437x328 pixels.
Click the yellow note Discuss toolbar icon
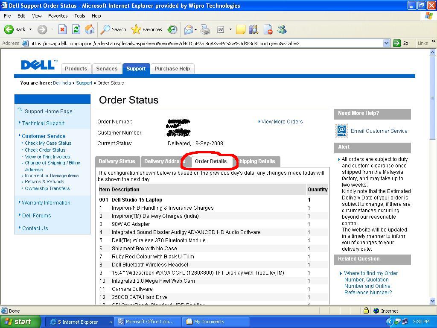coord(241,29)
